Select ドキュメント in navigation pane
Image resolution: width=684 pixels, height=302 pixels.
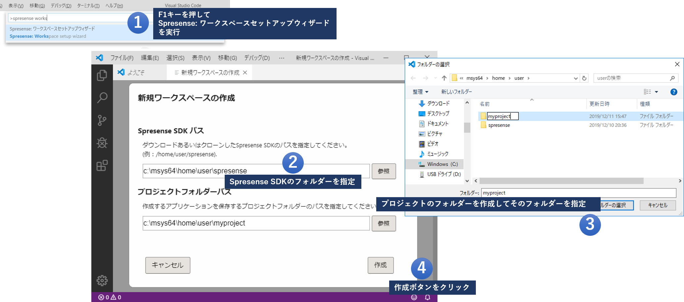[434, 124]
